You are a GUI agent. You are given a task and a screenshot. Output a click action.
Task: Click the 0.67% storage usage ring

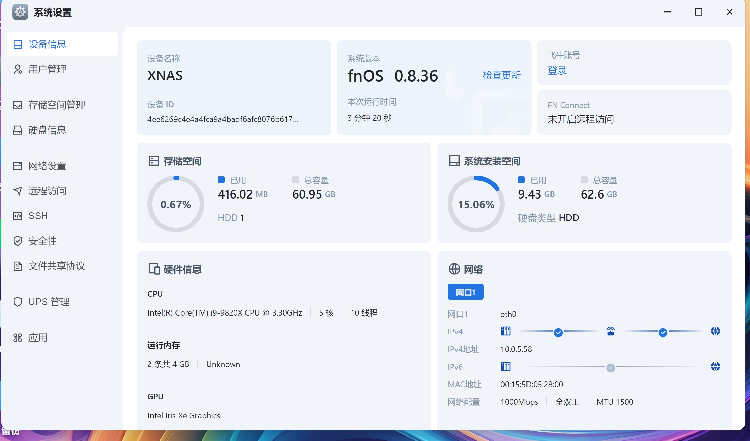click(176, 204)
